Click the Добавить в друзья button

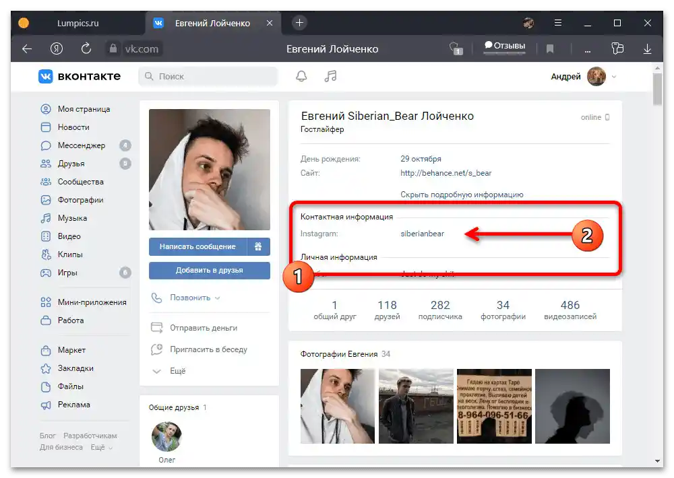pyautogui.click(x=209, y=271)
